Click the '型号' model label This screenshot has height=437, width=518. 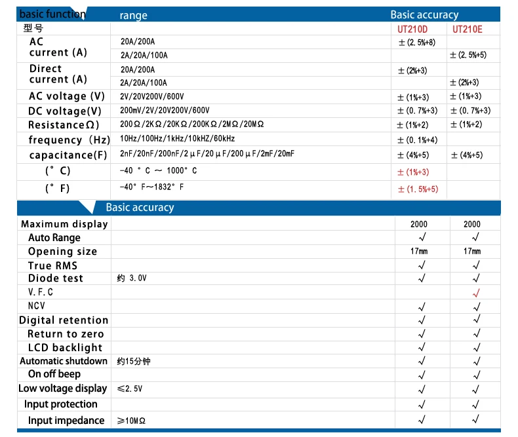(33, 28)
